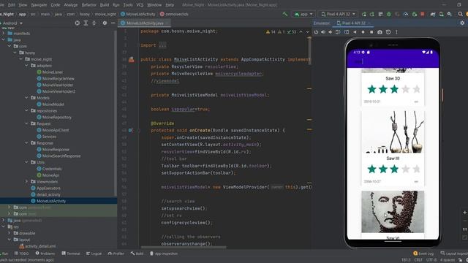Click Collapse All in Project panel
468x263 pixels.
(x=94, y=23)
